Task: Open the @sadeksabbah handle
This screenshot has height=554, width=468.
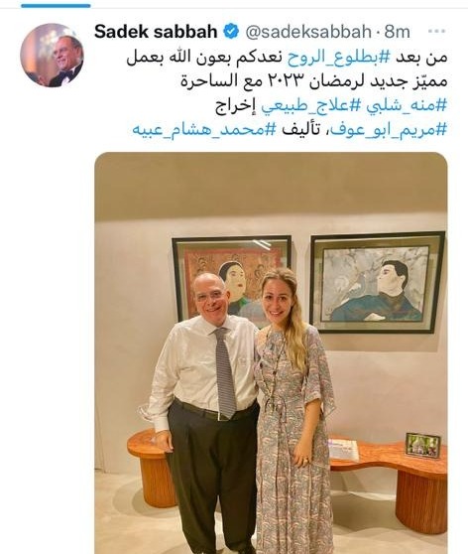Action: pos(308,32)
